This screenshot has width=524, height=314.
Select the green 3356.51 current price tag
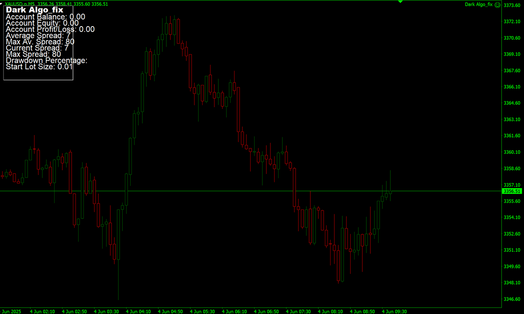(x=512, y=191)
